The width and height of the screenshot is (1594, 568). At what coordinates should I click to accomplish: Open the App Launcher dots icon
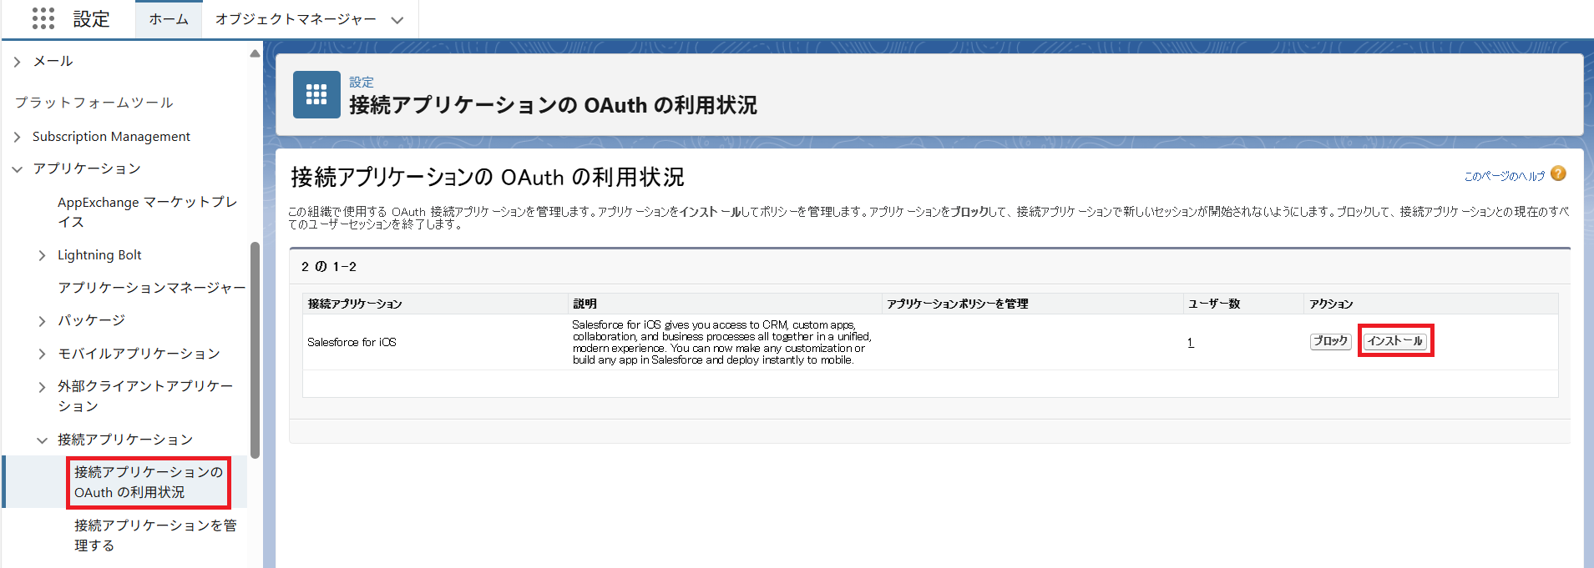[x=43, y=18]
